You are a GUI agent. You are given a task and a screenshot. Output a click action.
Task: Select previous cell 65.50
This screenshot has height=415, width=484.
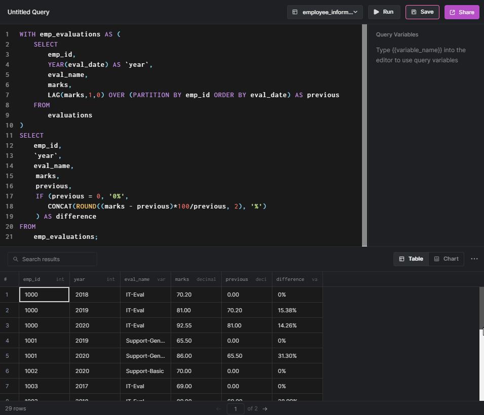[x=247, y=356]
